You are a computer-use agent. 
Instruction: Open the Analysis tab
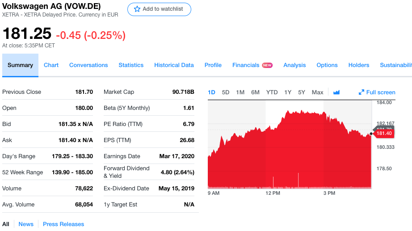(294, 65)
